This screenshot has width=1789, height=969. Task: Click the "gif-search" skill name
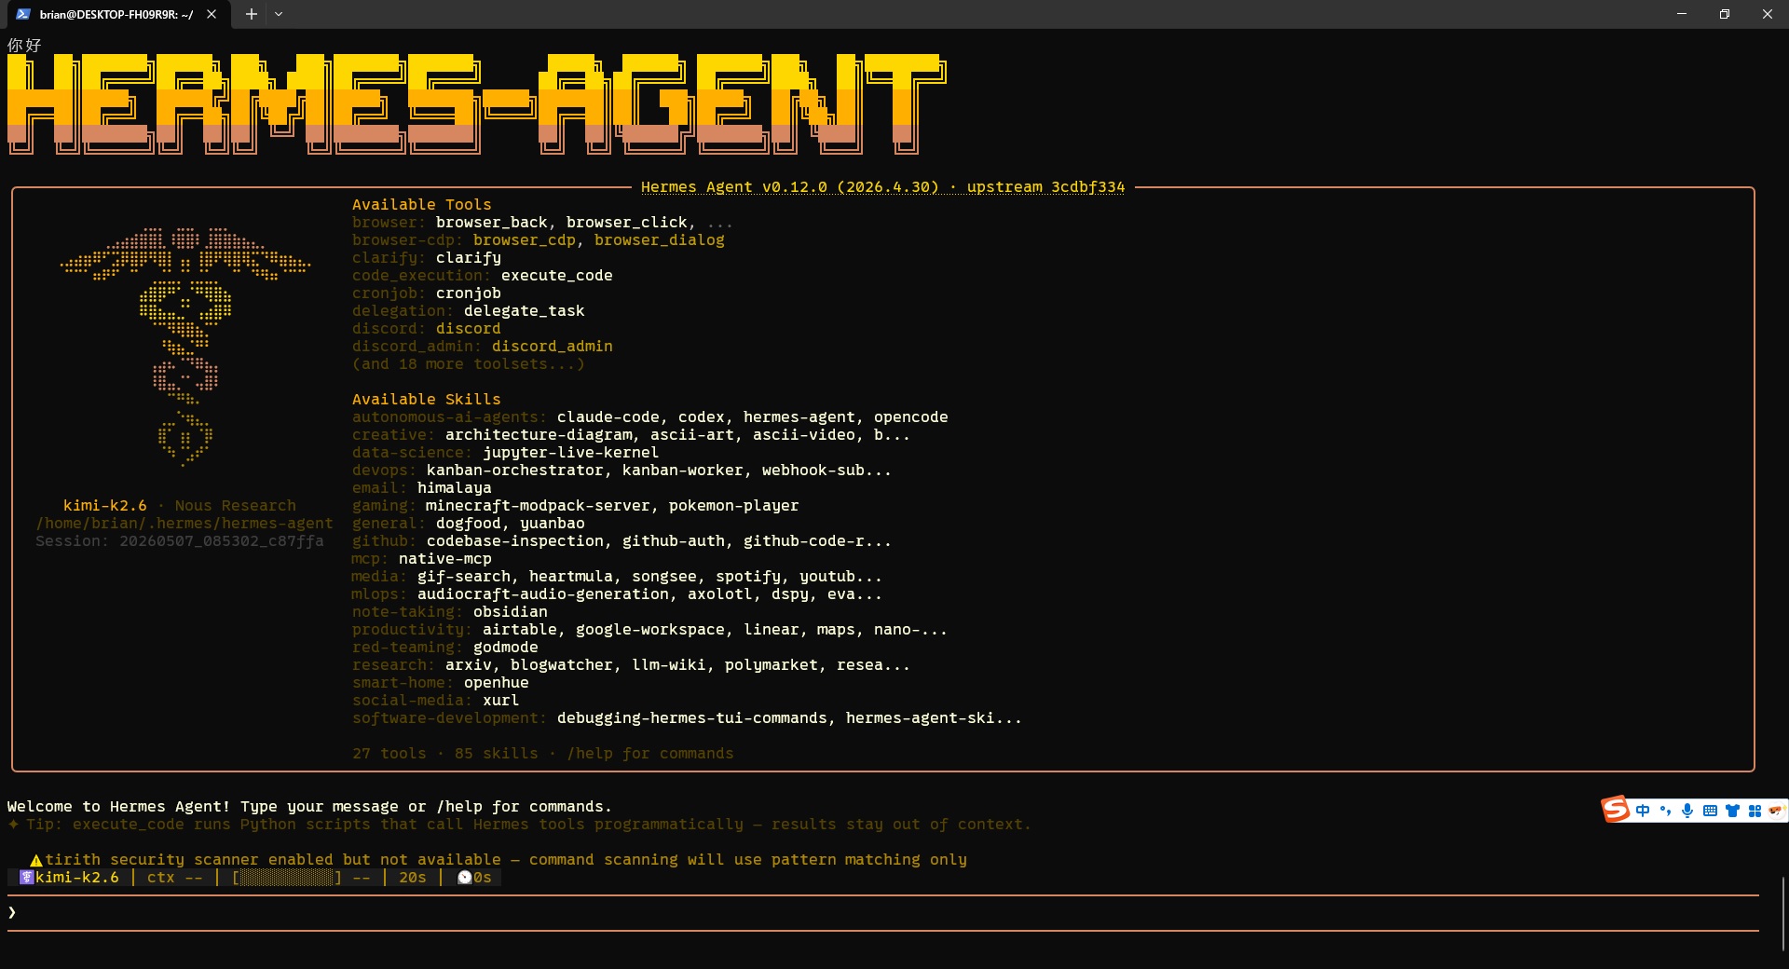tap(463, 576)
